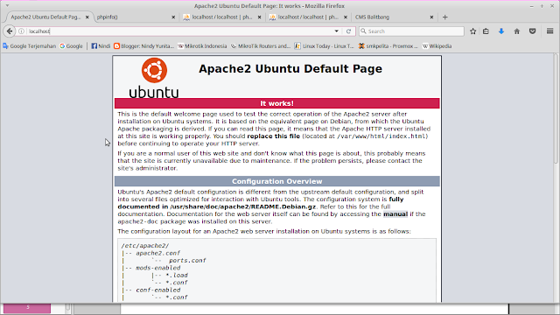This screenshot has height=315, width=560.
Task: Click the 'Configuration Overview' heading
Action: [x=276, y=181]
